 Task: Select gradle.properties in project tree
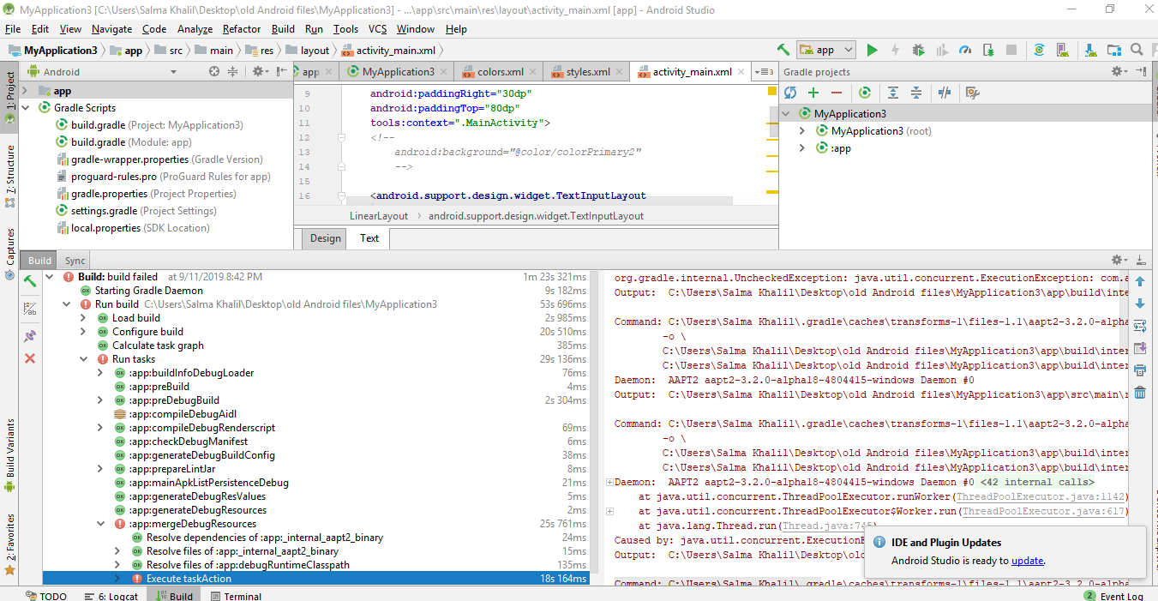click(x=108, y=194)
